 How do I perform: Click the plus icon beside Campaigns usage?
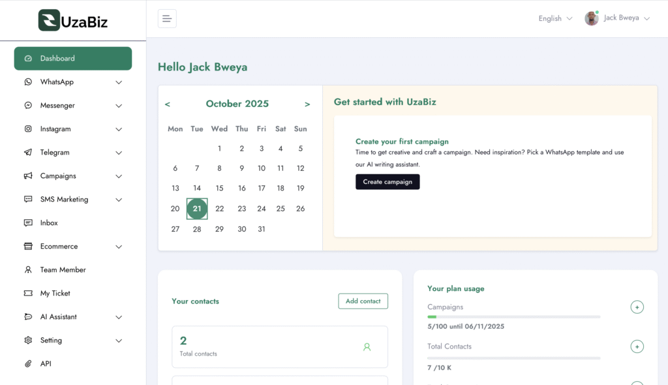tap(637, 307)
